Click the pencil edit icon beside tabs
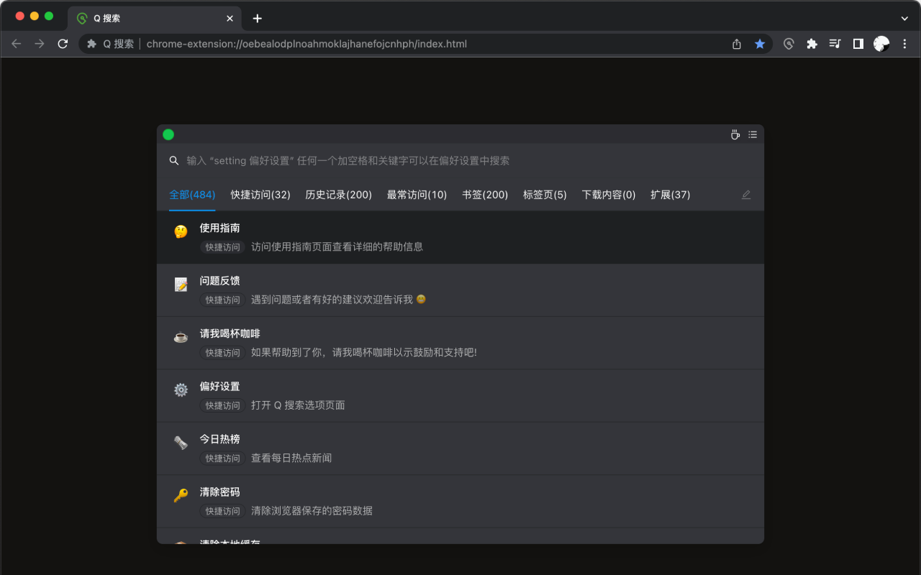Viewport: 921px width, 575px height. click(x=746, y=195)
